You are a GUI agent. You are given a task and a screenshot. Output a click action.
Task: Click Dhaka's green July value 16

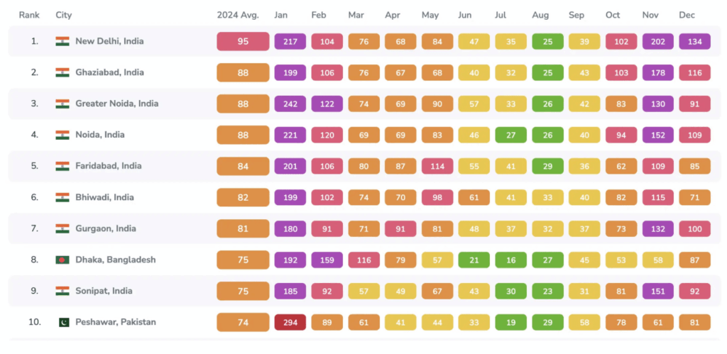coord(510,260)
